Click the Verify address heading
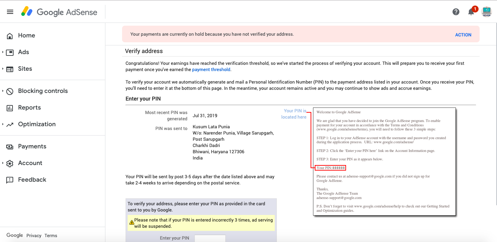The image size is (497, 242). click(x=144, y=51)
